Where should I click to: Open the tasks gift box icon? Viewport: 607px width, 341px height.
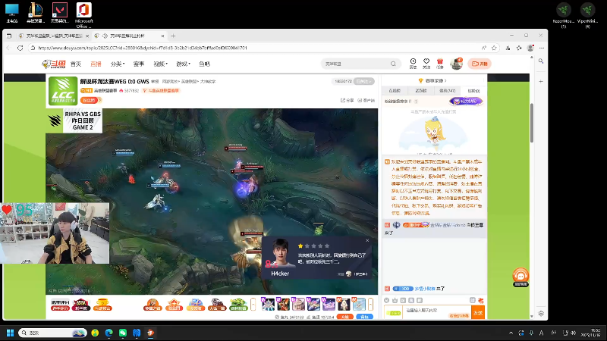(440, 64)
